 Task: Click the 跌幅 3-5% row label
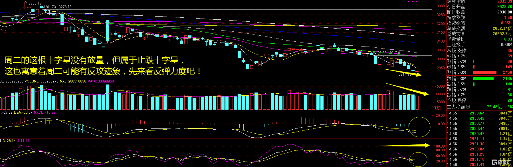pyautogui.click(x=457, y=84)
